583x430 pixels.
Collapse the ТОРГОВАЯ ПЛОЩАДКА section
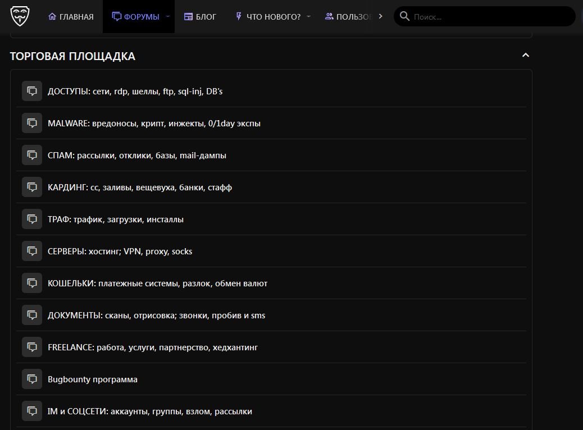pyautogui.click(x=525, y=55)
